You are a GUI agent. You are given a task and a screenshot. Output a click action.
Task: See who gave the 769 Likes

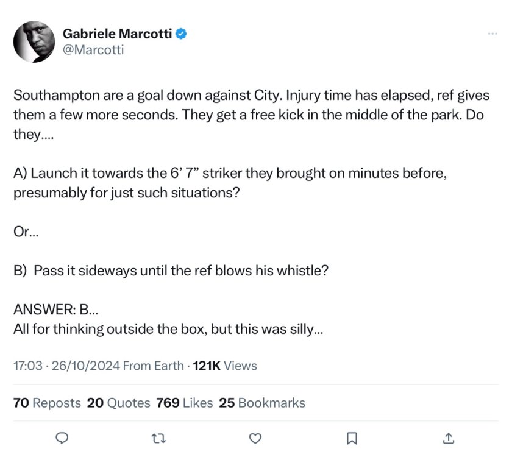185,403
